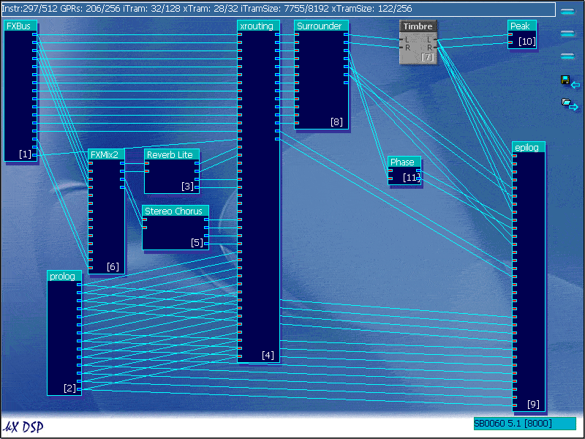Viewport: 585px width, 439px height.
Task: Click the first red input pin of Peak
Action: pos(510,34)
